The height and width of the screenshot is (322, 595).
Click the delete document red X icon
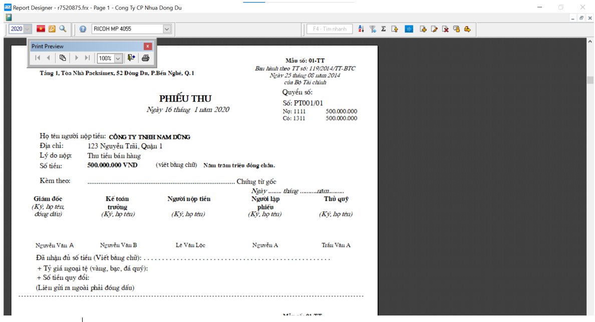click(x=445, y=29)
